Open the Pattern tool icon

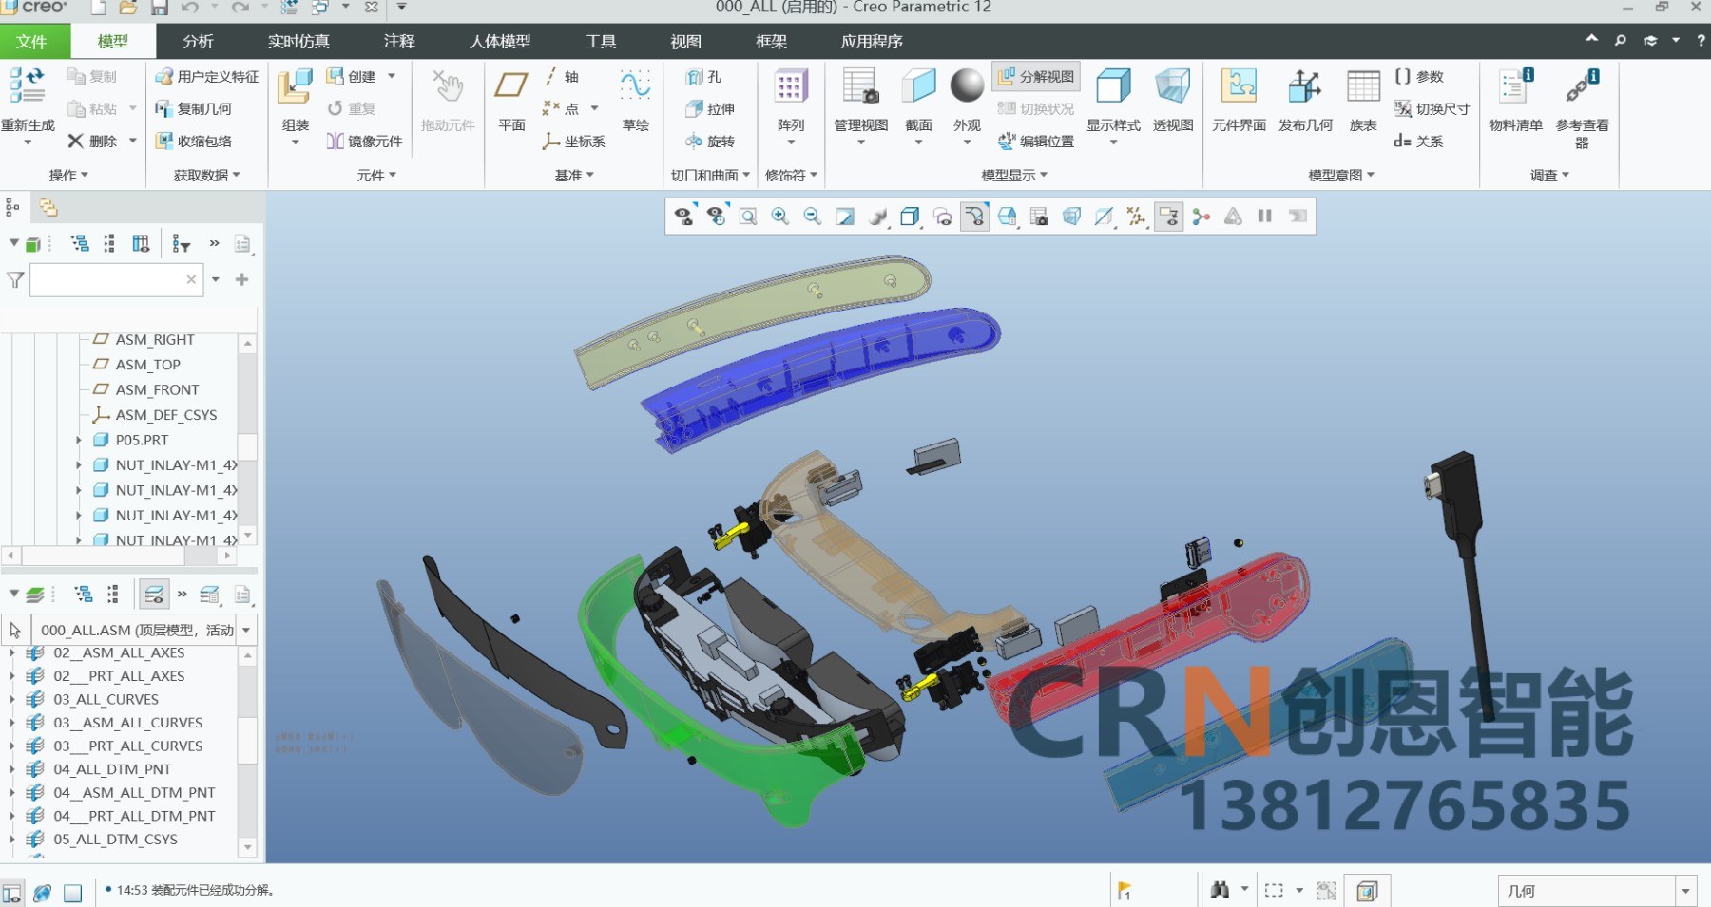pyautogui.click(x=791, y=86)
